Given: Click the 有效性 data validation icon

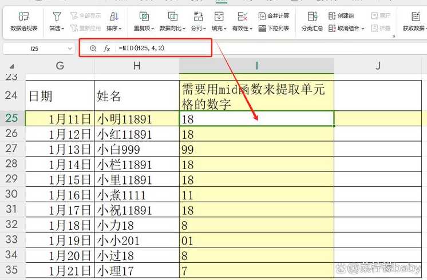Looking at the screenshot, I should click(242, 17).
